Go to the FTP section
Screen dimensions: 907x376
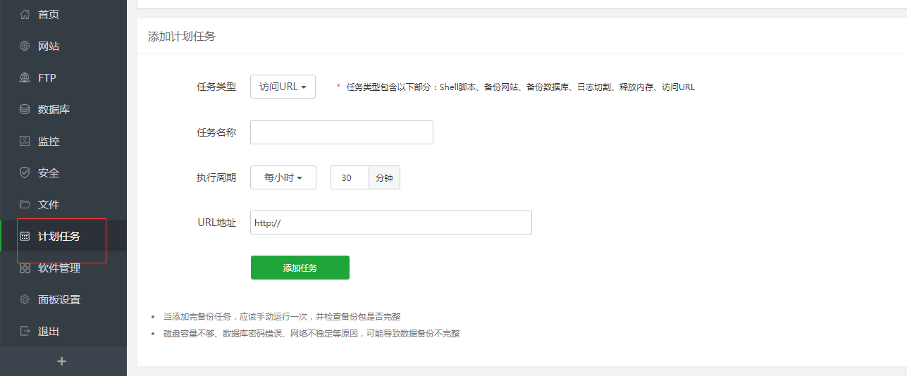(x=63, y=77)
